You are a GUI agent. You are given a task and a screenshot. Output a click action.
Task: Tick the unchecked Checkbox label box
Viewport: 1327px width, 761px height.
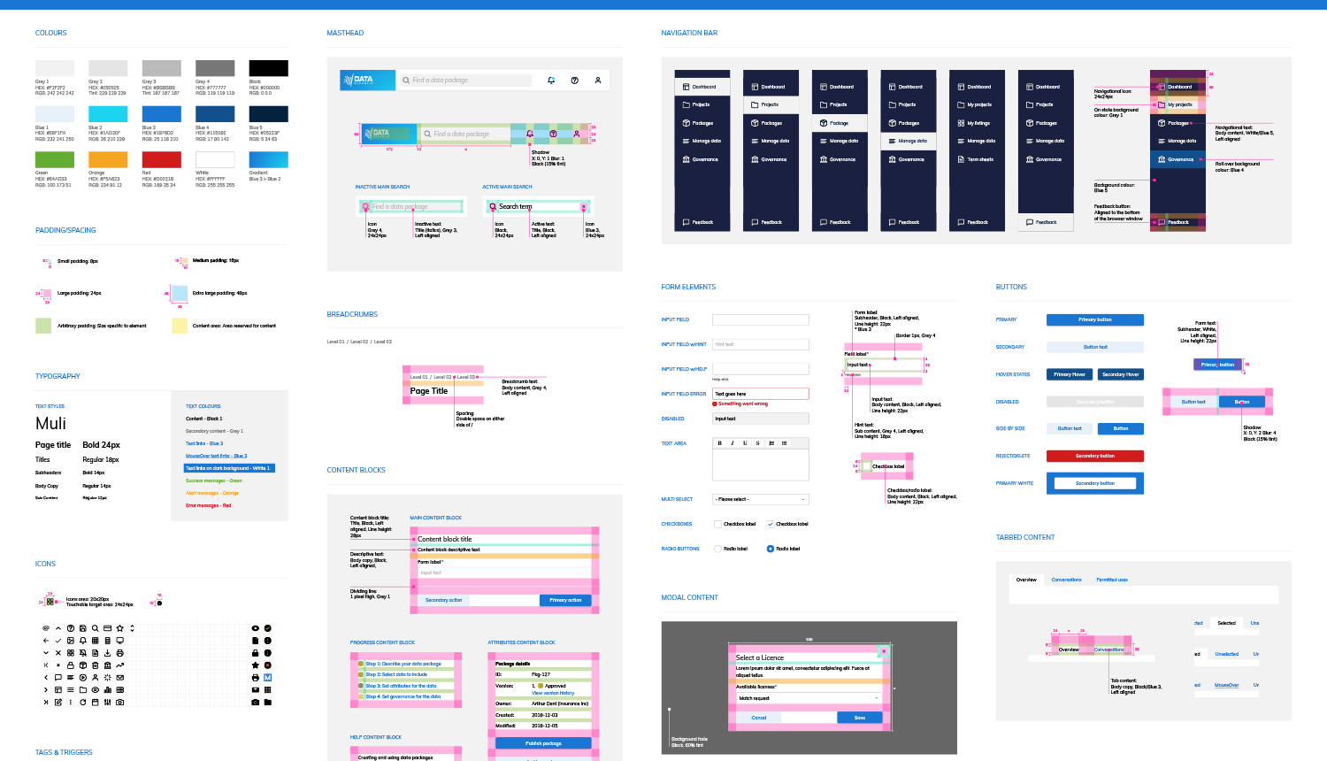pyautogui.click(x=718, y=524)
